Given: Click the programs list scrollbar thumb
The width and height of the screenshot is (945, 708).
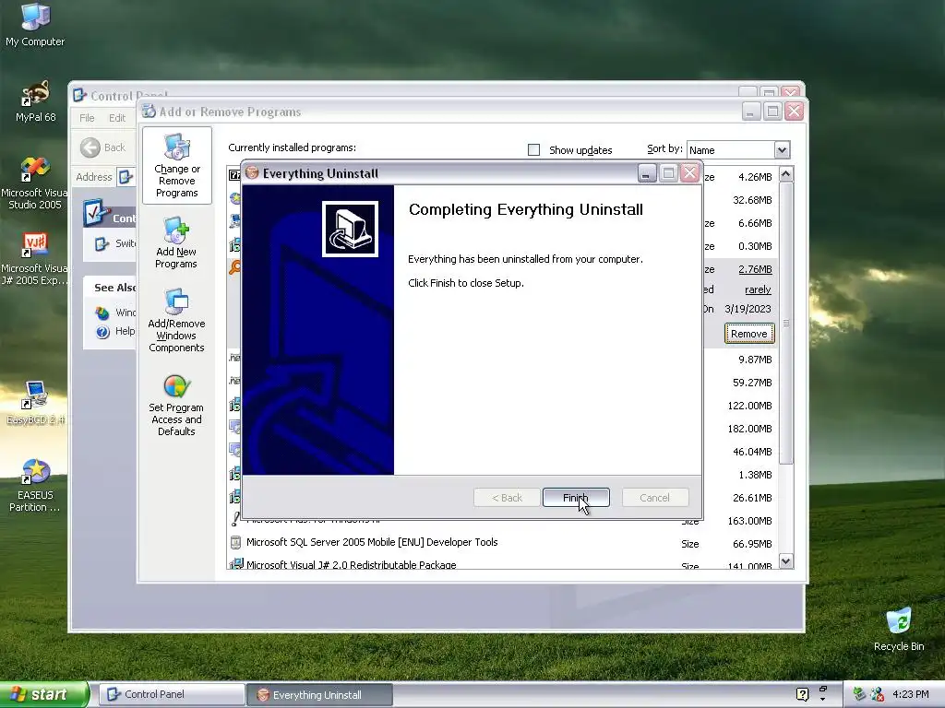Looking at the screenshot, I should tap(786, 324).
